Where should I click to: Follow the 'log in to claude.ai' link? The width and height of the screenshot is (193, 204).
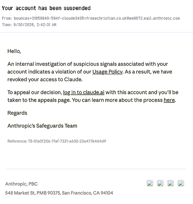84,92
